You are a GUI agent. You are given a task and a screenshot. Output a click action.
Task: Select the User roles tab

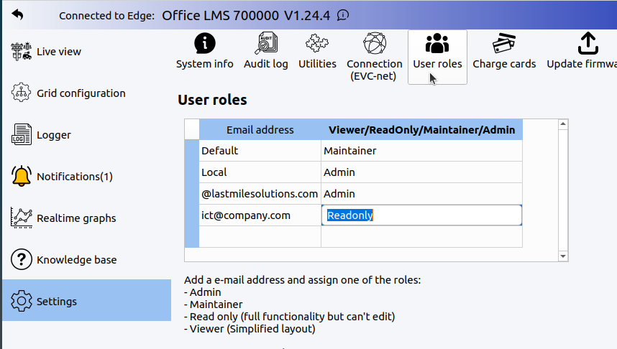pos(437,57)
